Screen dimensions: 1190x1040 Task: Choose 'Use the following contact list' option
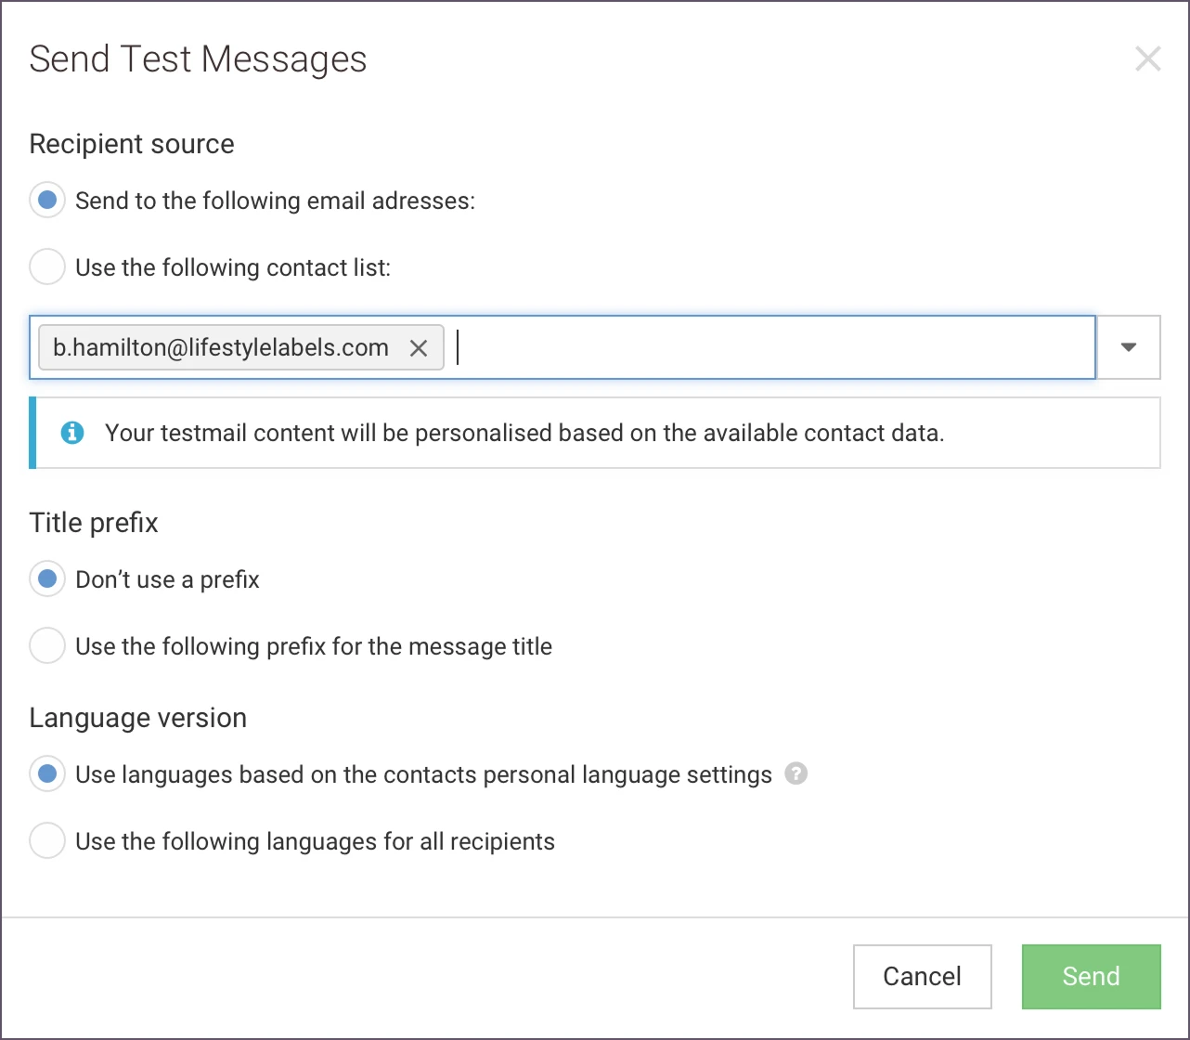[47, 267]
